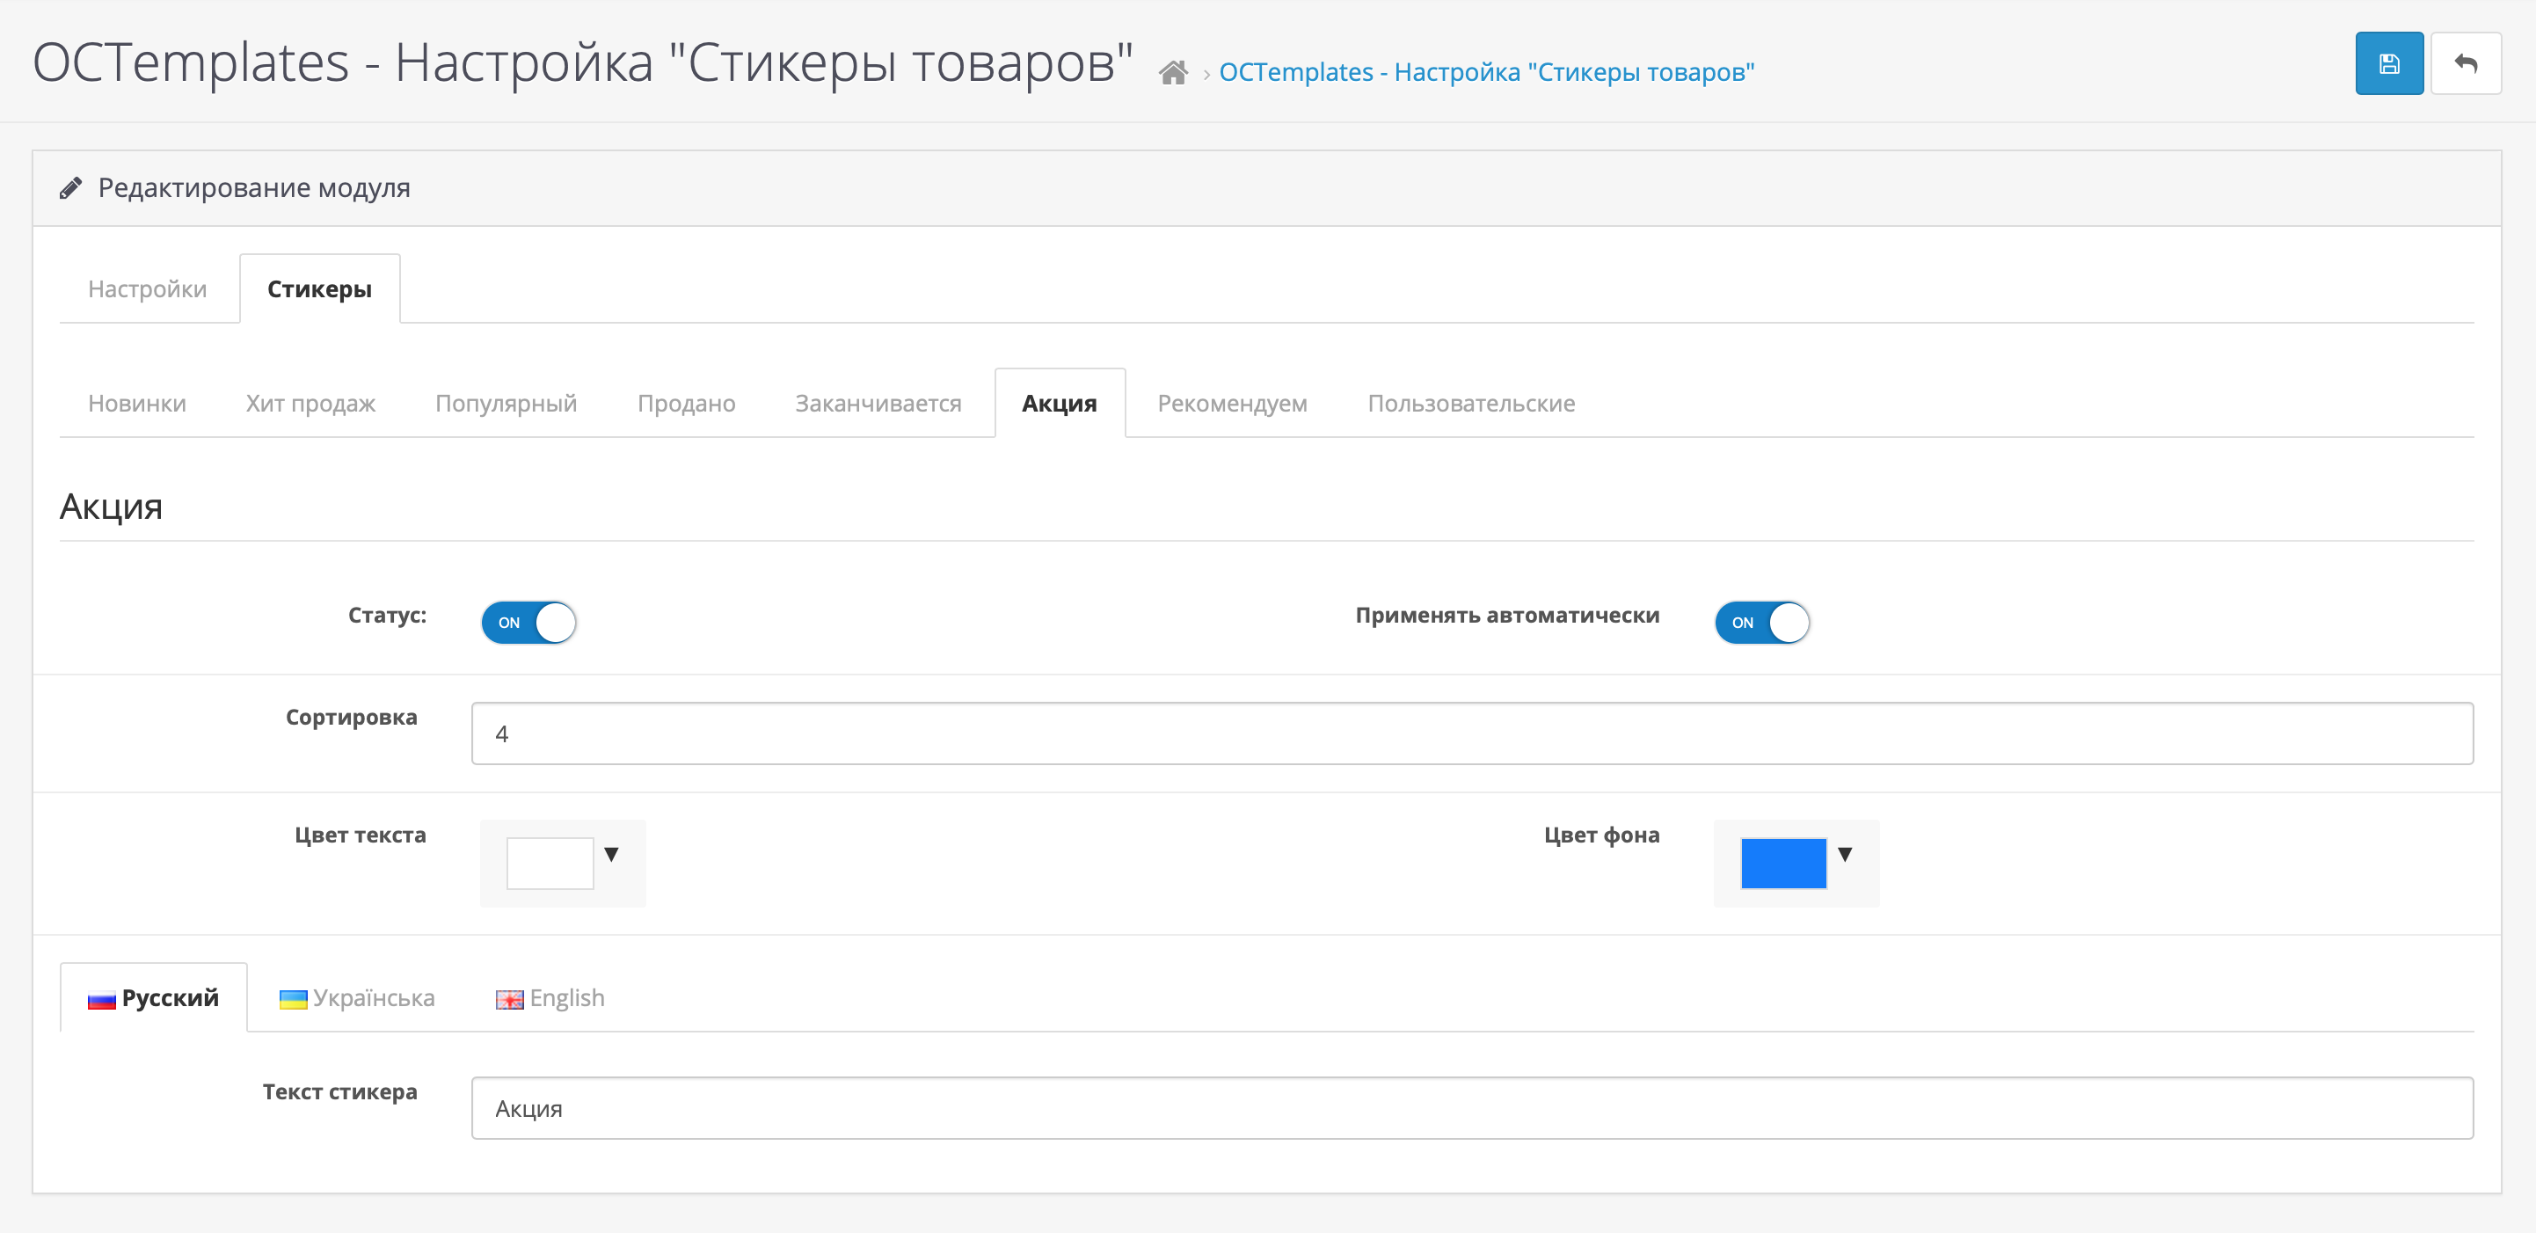Click the Russian flag icon
2536x1233 pixels.
click(x=101, y=1000)
